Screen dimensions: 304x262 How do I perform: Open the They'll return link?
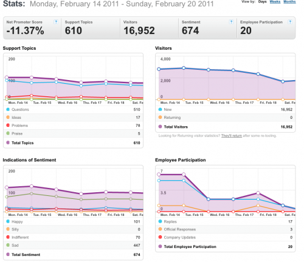tap(232, 136)
